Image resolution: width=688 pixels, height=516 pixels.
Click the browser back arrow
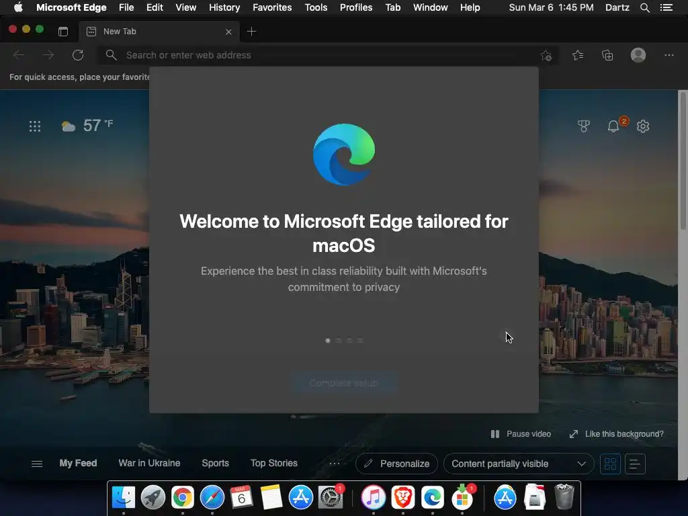tap(19, 55)
